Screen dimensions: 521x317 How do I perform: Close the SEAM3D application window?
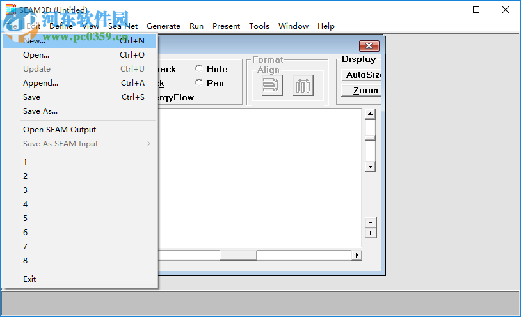coord(506,10)
